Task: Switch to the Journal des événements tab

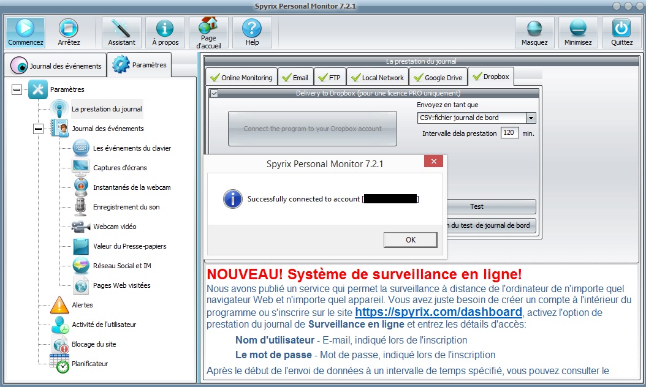Action: [56, 66]
